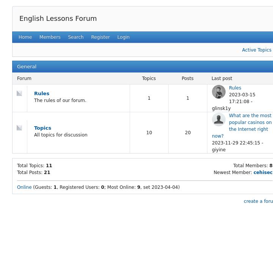The image size is (273, 273).
Task: Click the Topics forum status icon
Action: click(19, 128)
